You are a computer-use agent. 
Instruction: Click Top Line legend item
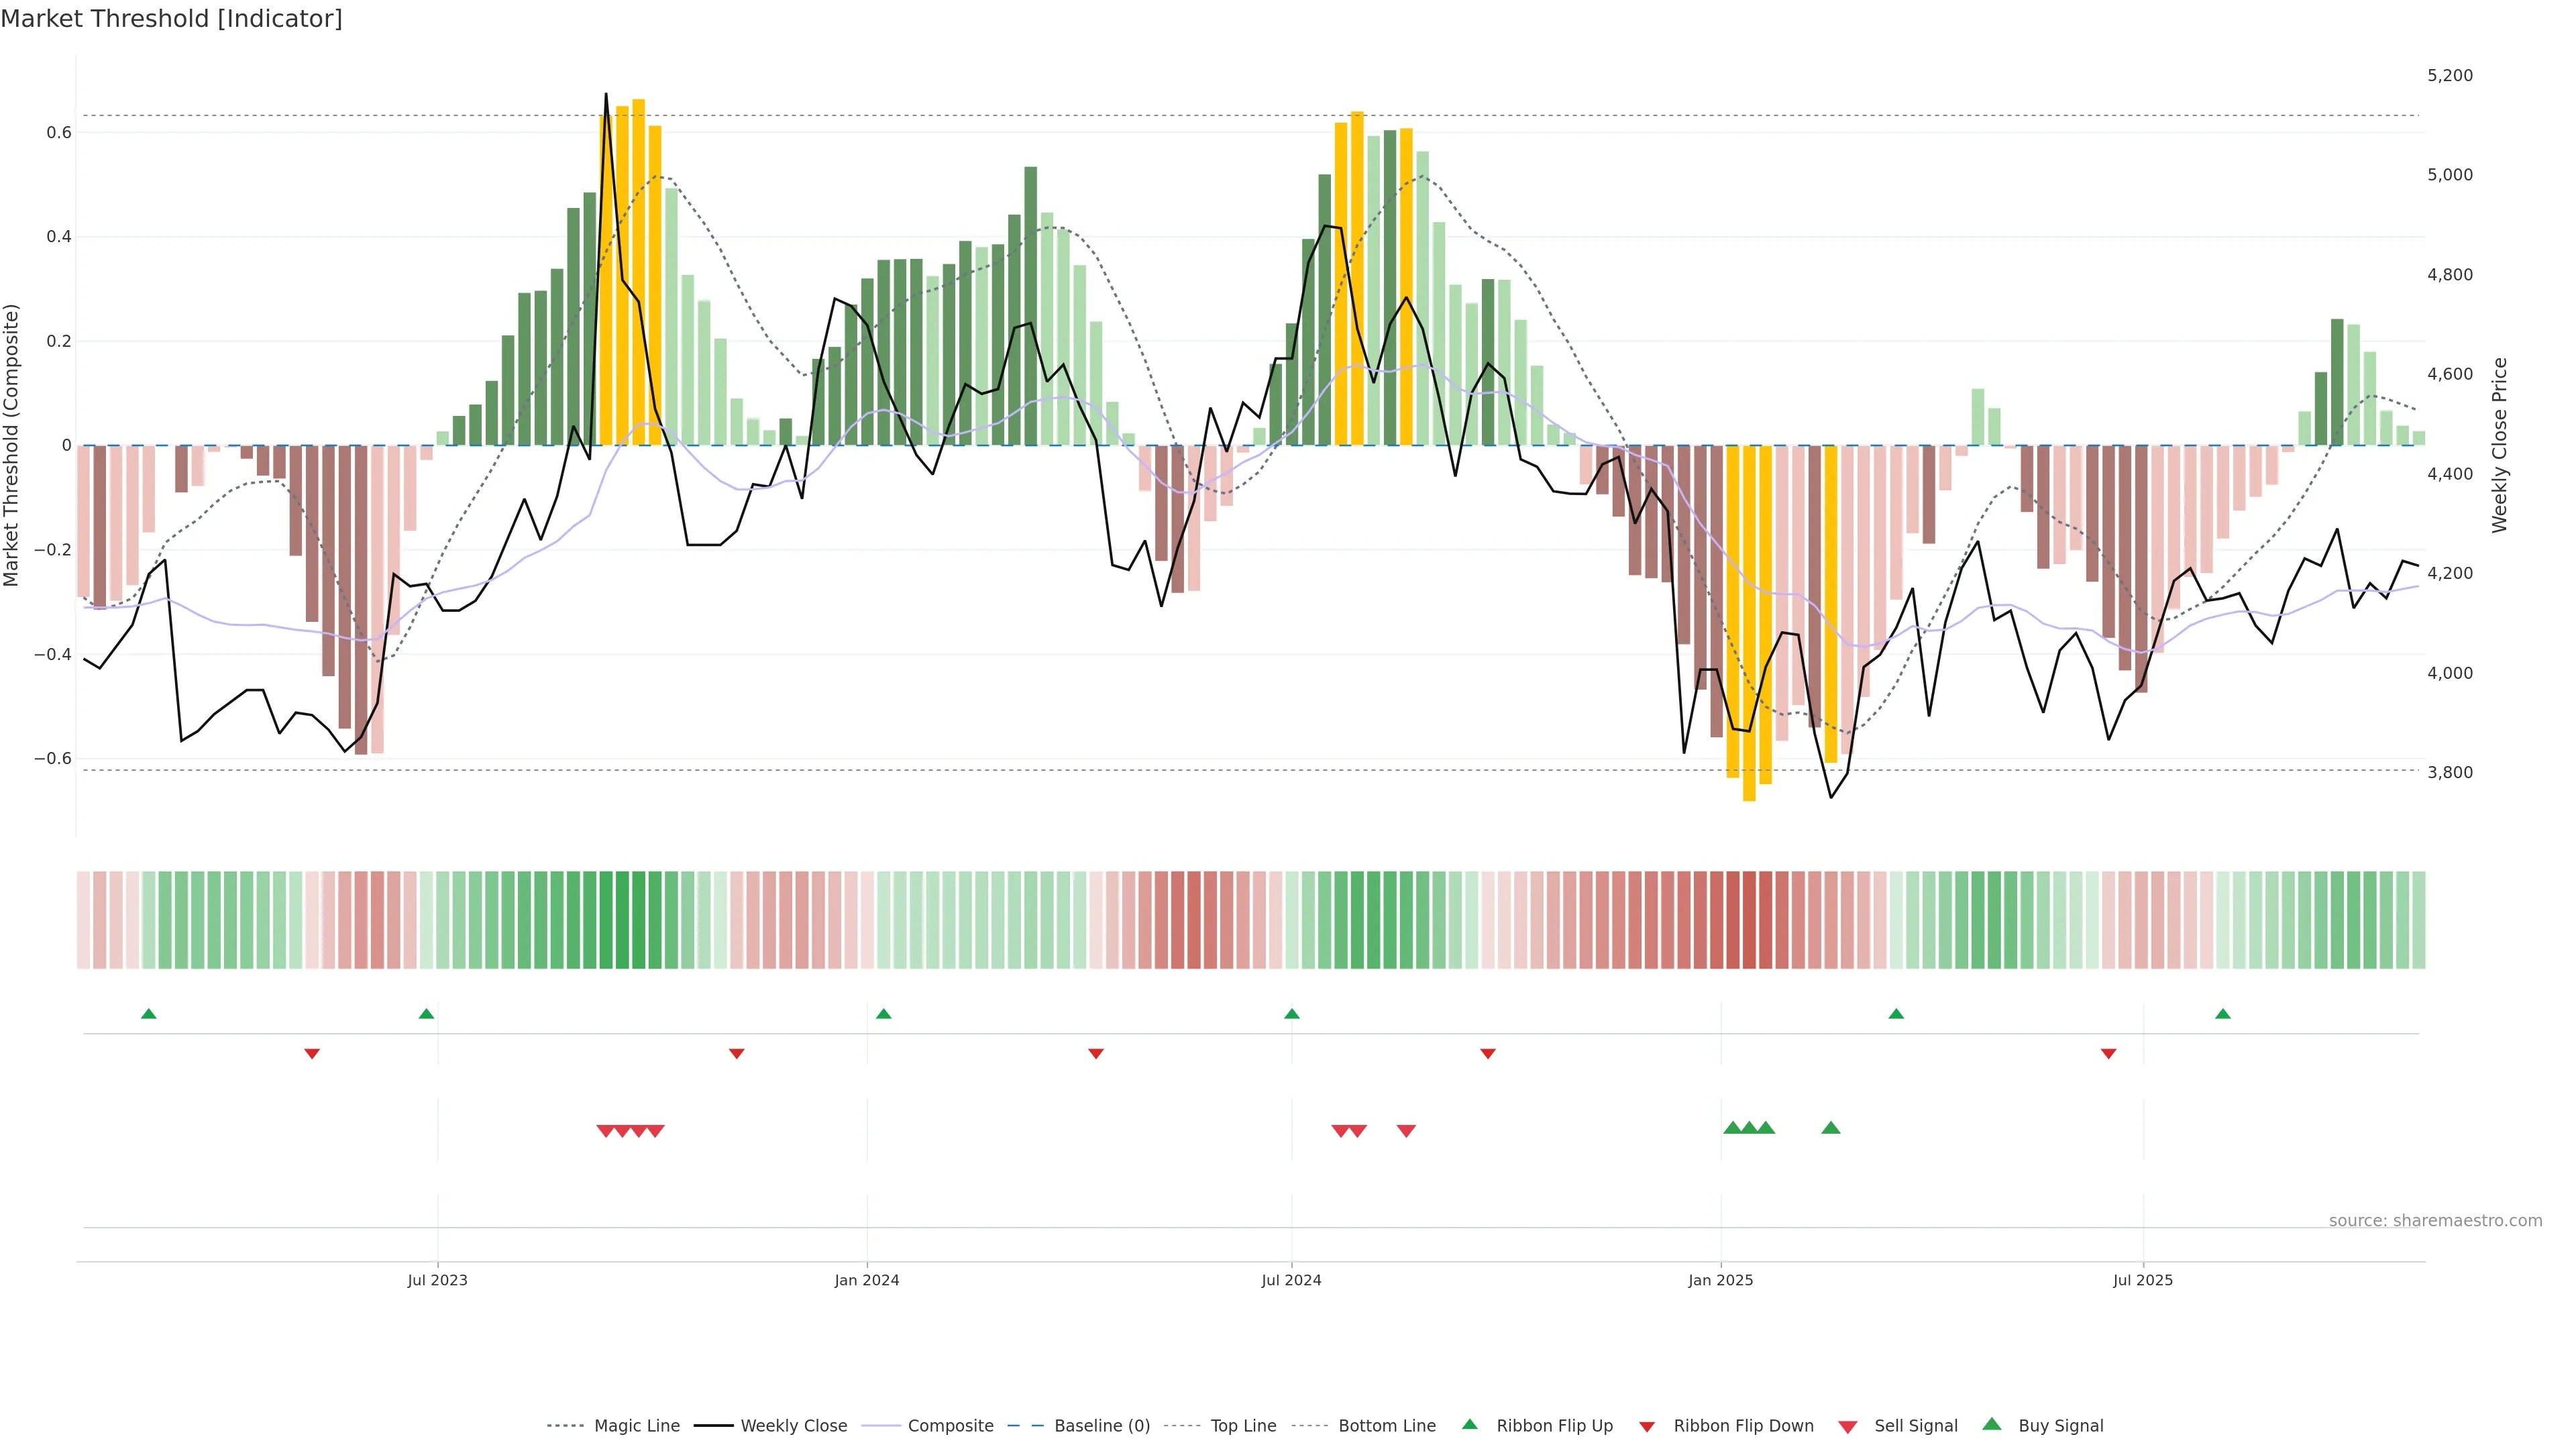[x=1243, y=1426]
